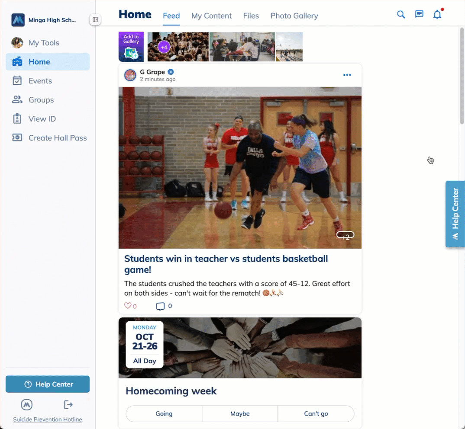
Task: Open the classroom photo thumbnail in gallery strip
Action: [242, 47]
